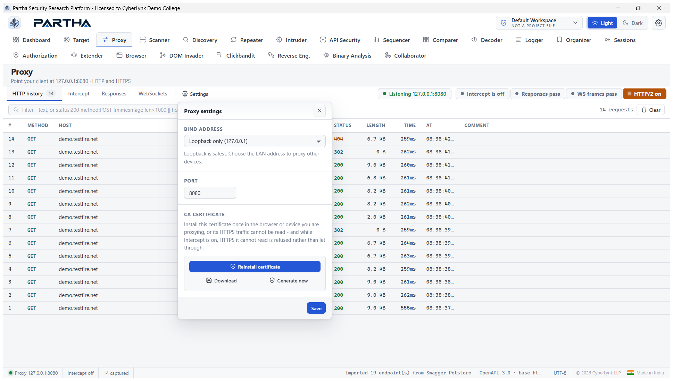
Task: Toggle Responses pass setting
Action: (x=538, y=94)
